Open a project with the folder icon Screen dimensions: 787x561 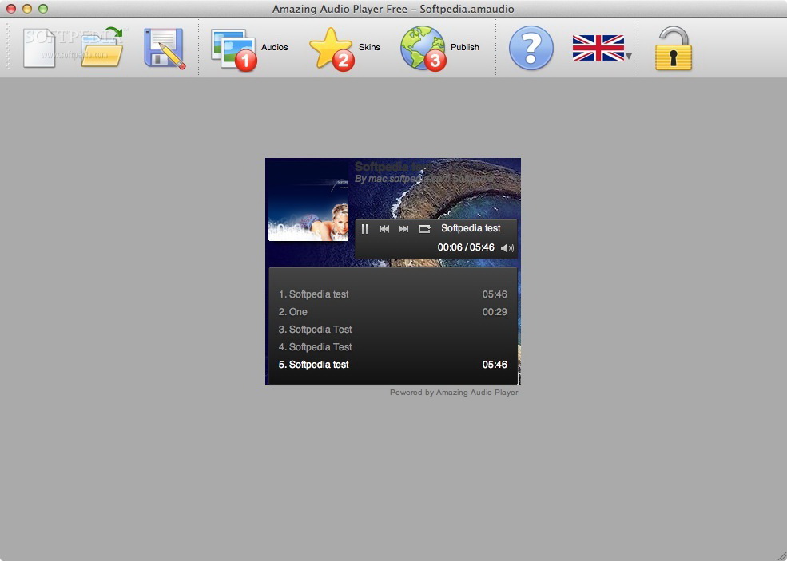102,48
